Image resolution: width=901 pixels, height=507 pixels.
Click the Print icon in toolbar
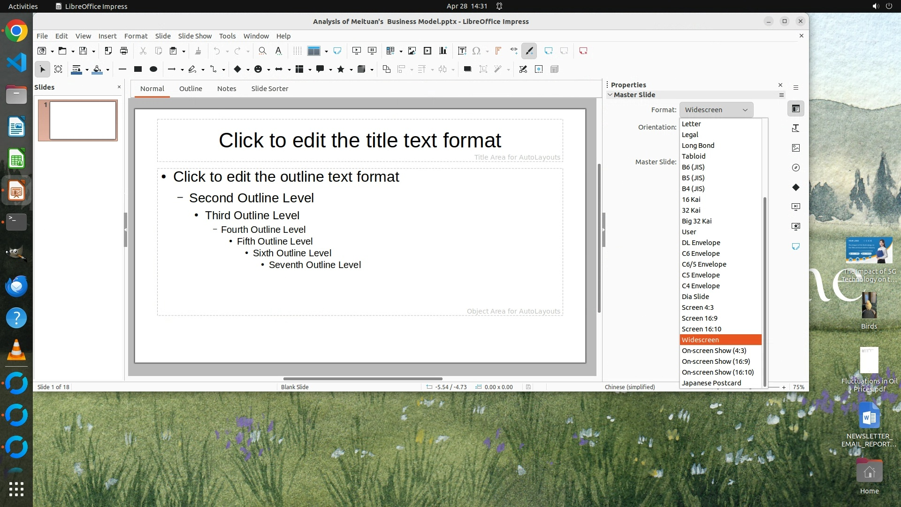(x=124, y=51)
